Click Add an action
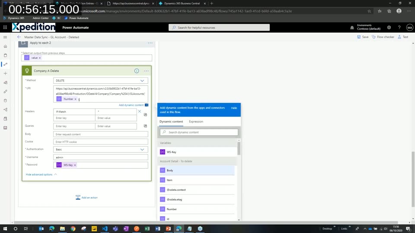415x233 pixels. point(86,198)
